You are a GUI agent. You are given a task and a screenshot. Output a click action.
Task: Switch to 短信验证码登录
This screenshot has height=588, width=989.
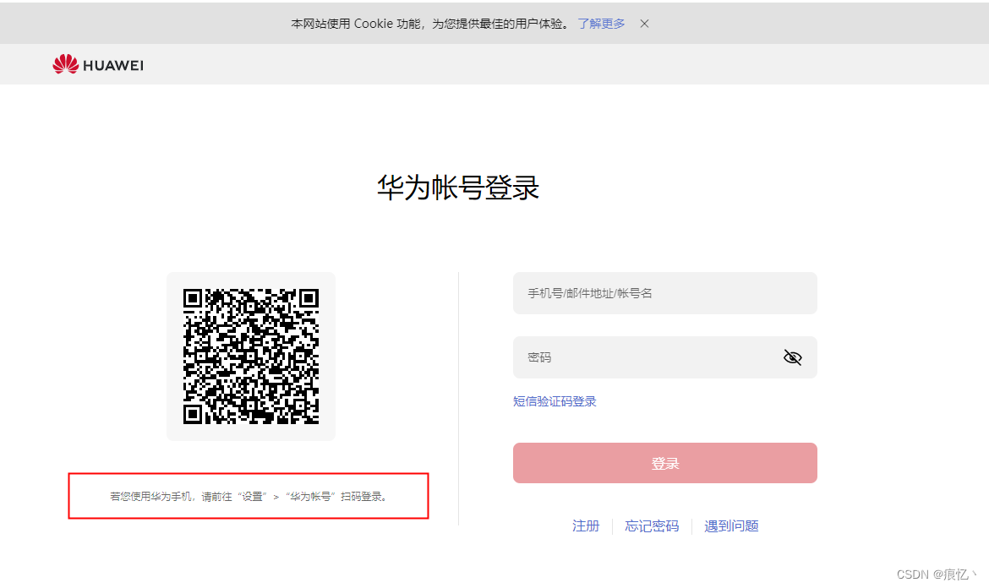point(555,401)
